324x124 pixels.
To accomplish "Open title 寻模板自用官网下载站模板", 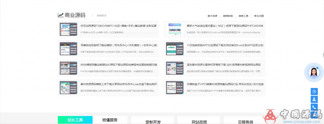I will tap(119, 46).
